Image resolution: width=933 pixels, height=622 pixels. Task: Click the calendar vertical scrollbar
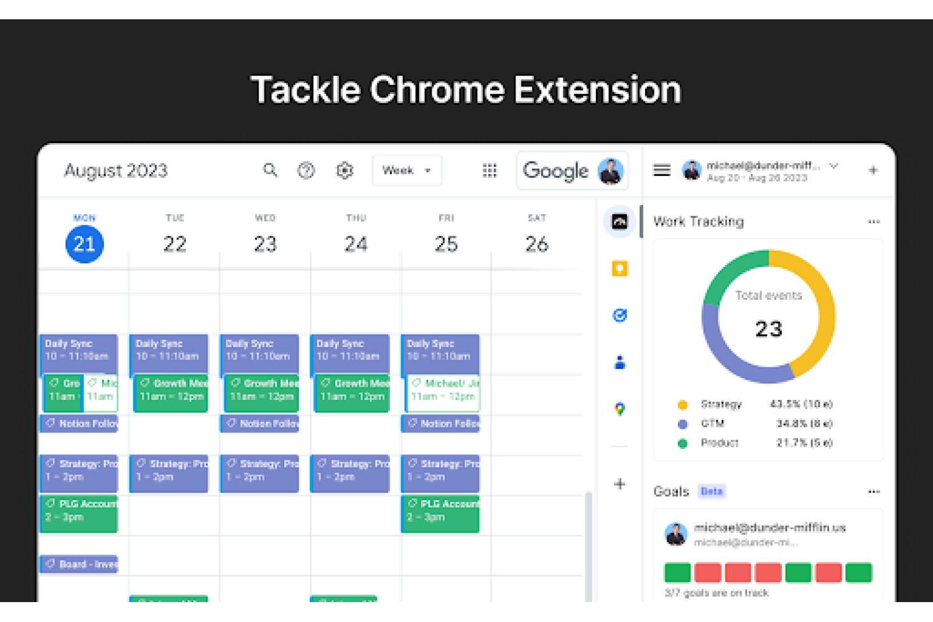click(588, 546)
